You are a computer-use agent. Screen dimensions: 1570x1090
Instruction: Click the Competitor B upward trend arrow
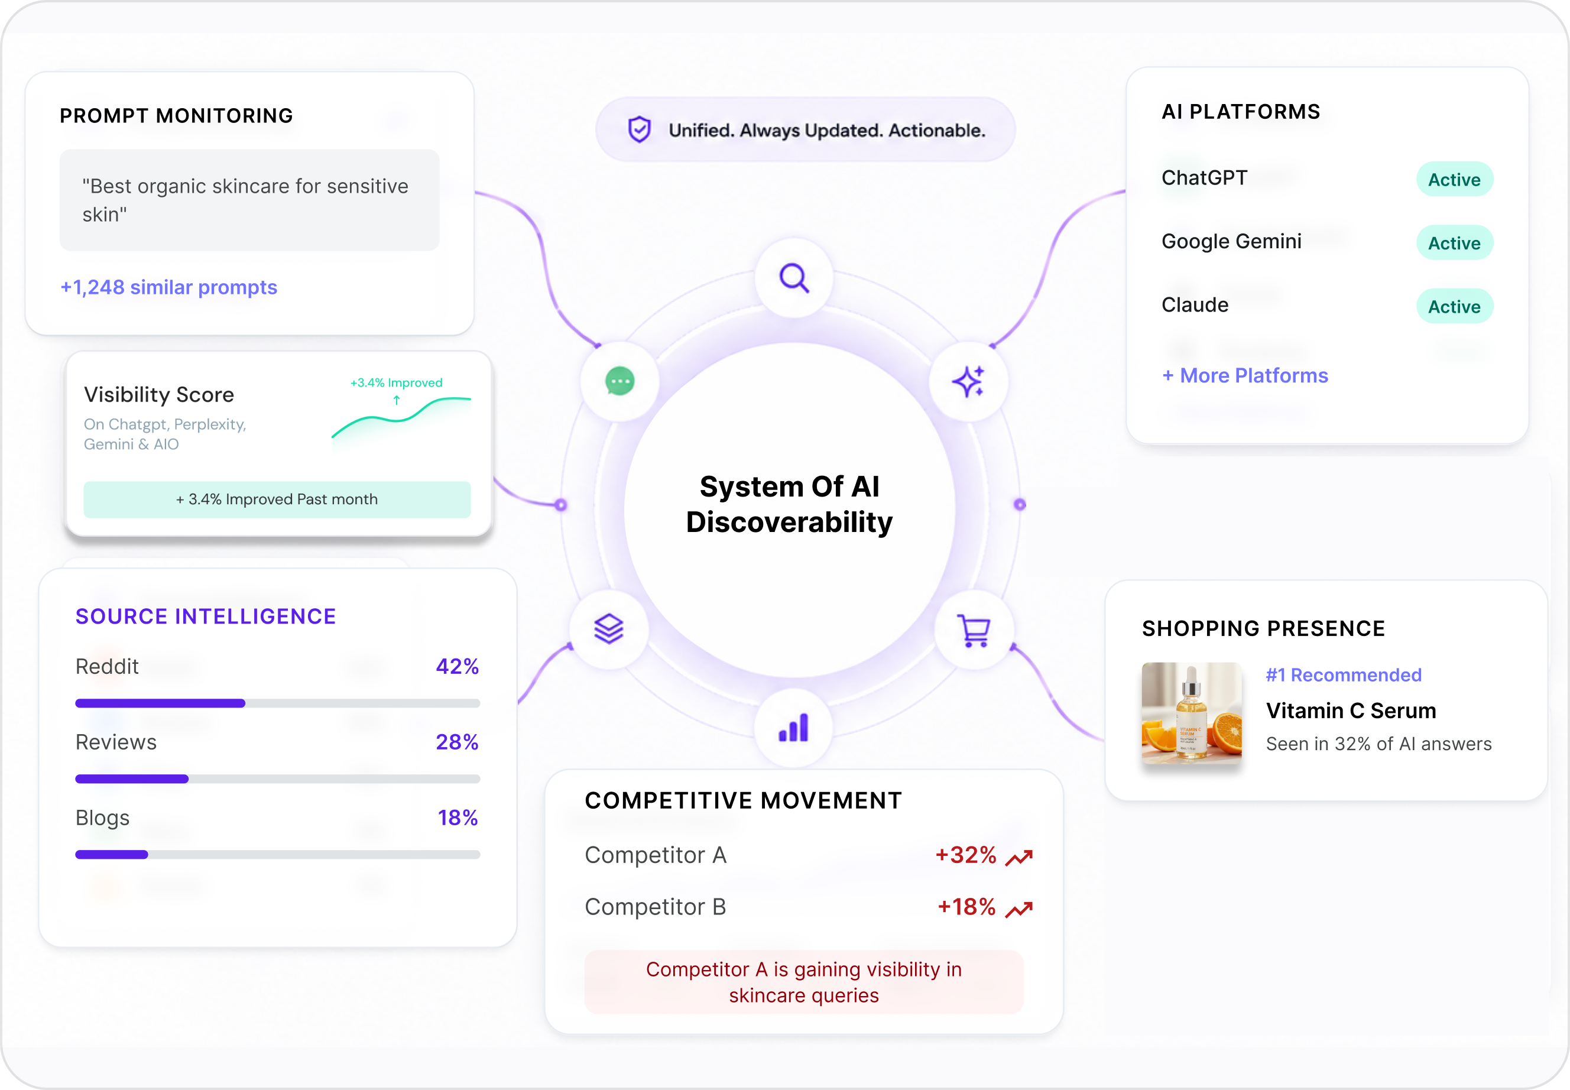pos(1019,909)
